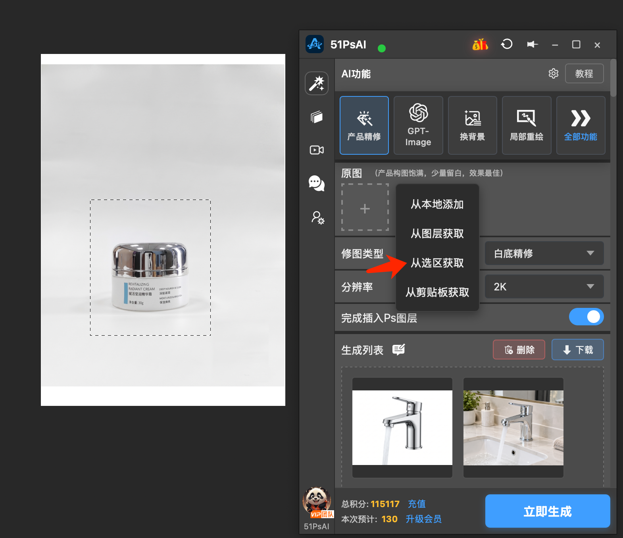Open the magic wand AI tools sidebar icon
The width and height of the screenshot is (623, 538).
[x=317, y=83]
